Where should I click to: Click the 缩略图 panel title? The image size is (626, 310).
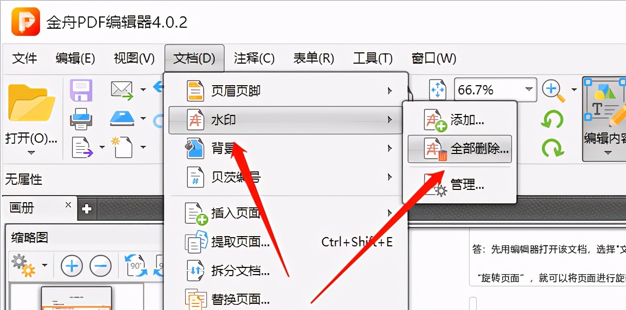(29, 237)
